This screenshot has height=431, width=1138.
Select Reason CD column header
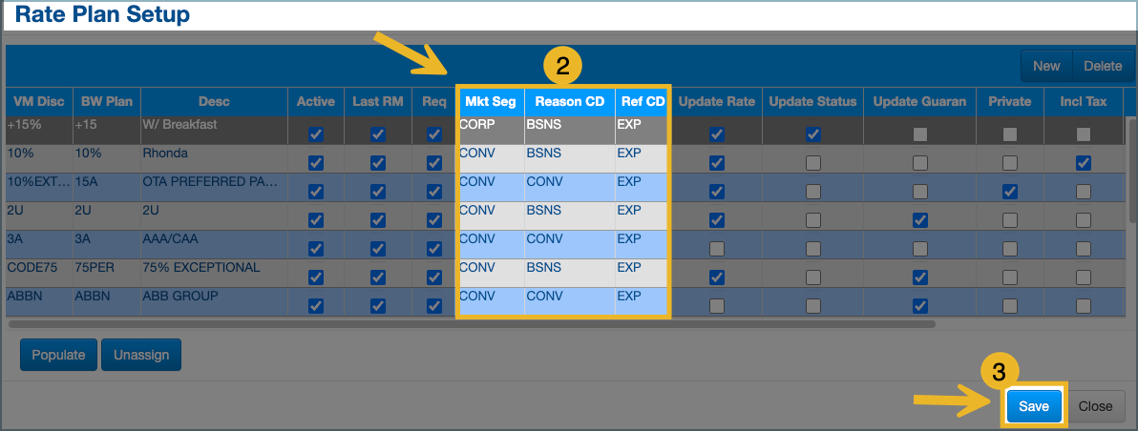point(569,101)
